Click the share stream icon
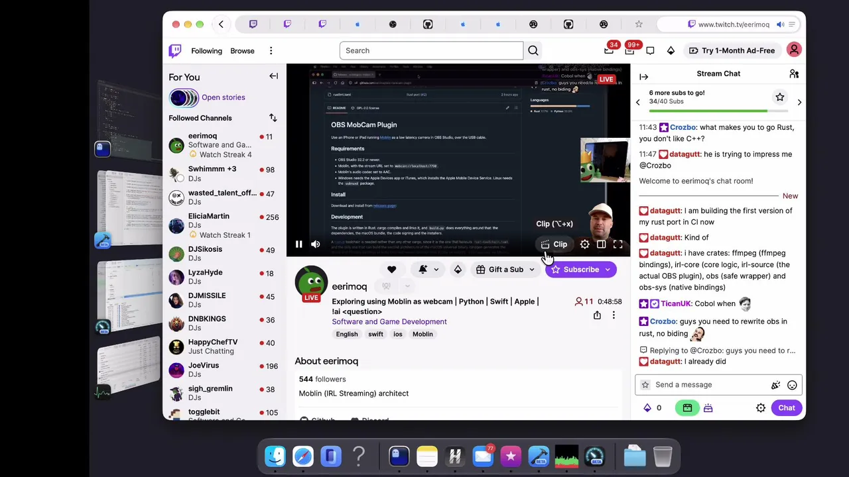 [x=597, y=315]
